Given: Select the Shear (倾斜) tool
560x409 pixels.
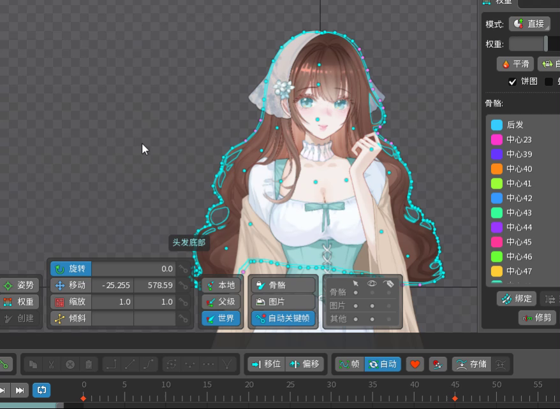Looking at the screenshot, I should click(x=71, y=319).
